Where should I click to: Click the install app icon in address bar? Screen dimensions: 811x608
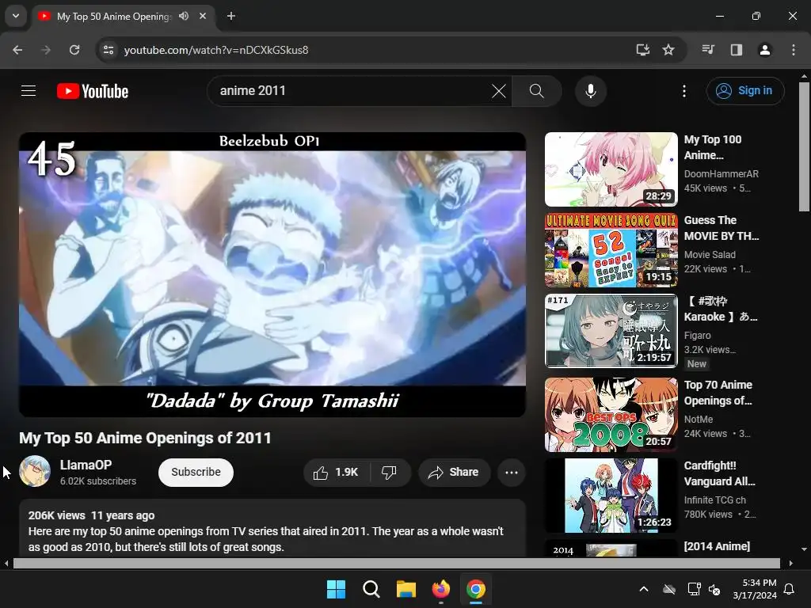[643, 50]
